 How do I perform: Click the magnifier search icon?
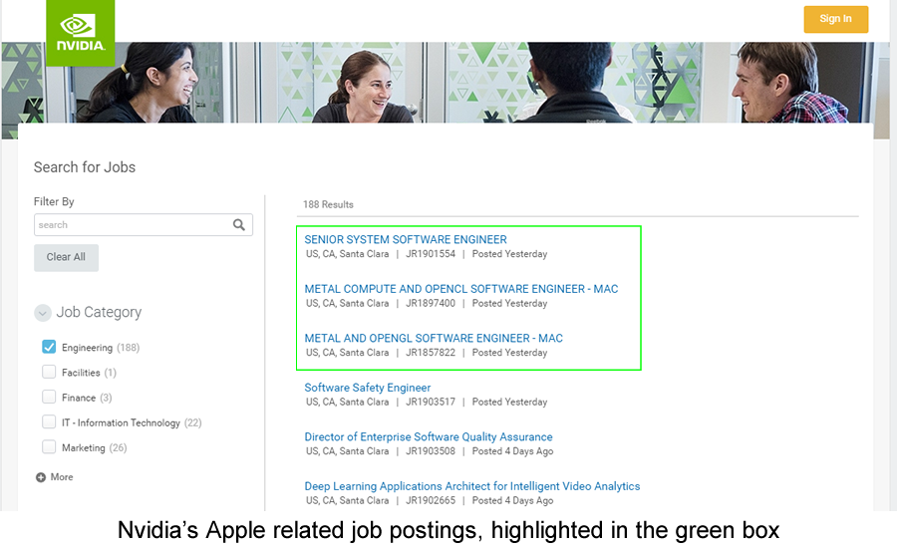[238, 225]
